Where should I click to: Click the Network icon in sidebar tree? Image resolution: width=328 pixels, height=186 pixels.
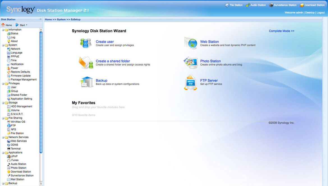click(x=9, y=49)
